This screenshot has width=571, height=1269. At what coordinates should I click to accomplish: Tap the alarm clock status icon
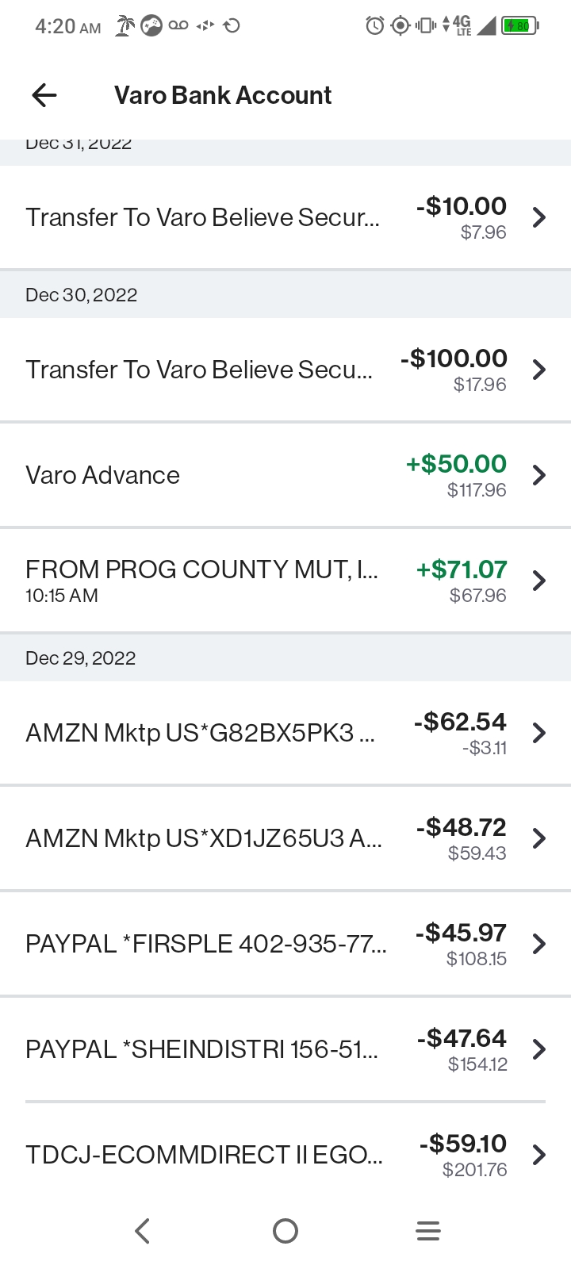click(374, 26)
